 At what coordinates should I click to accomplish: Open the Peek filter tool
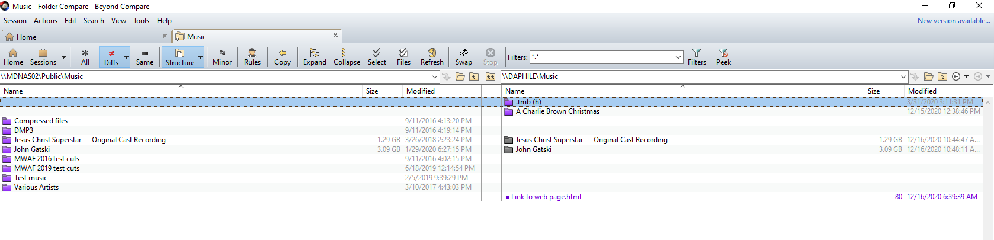point(723,53)
